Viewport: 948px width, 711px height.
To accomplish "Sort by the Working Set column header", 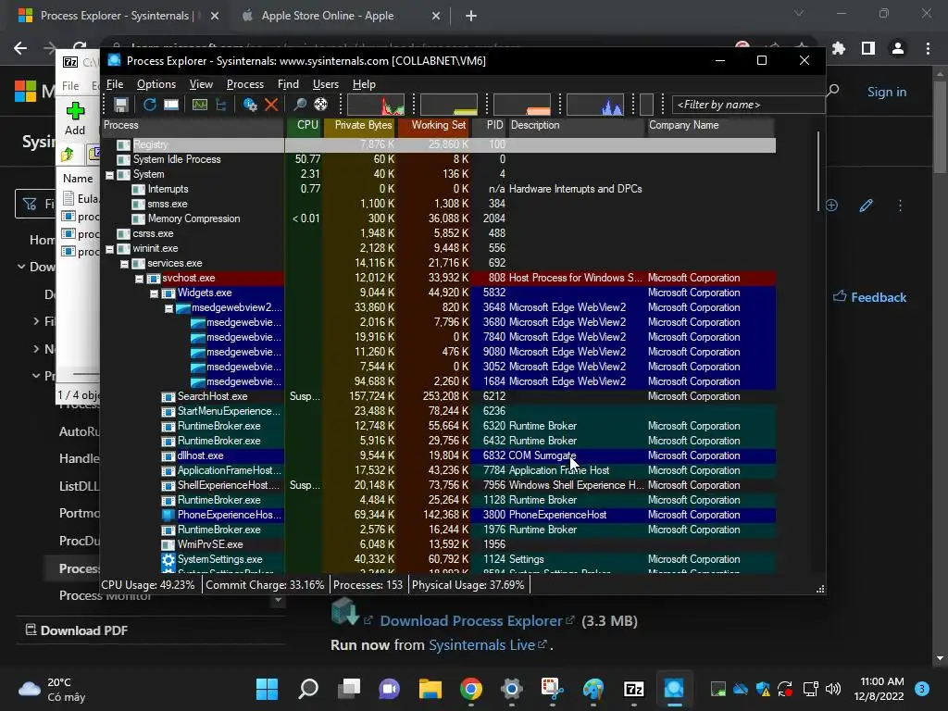I will [x=434, y=125].
